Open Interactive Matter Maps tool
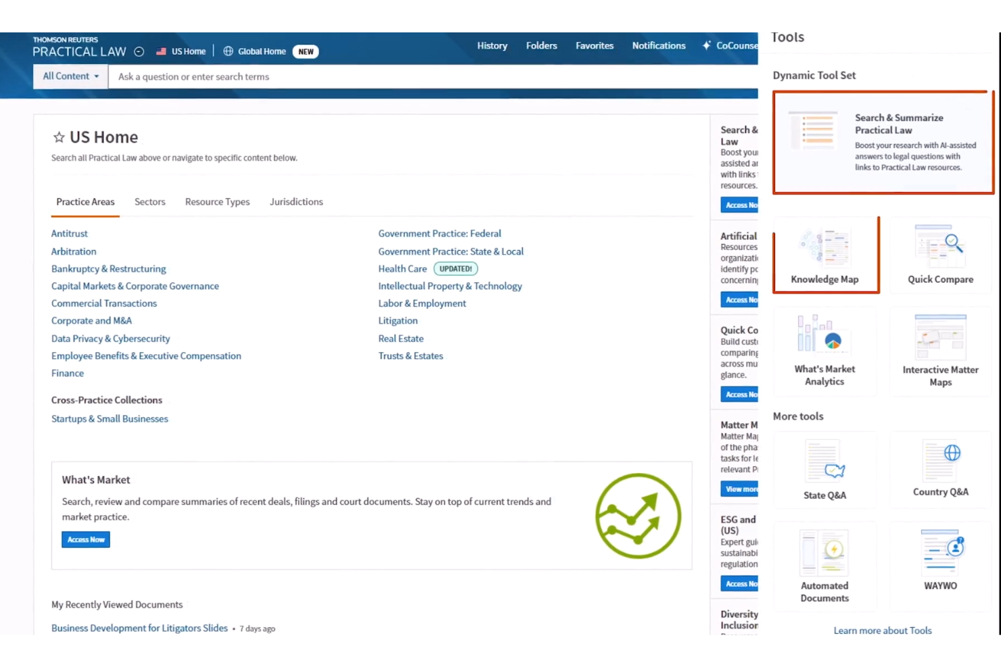This screenshot has width=1001, height=667. click(x=940, y=351)
